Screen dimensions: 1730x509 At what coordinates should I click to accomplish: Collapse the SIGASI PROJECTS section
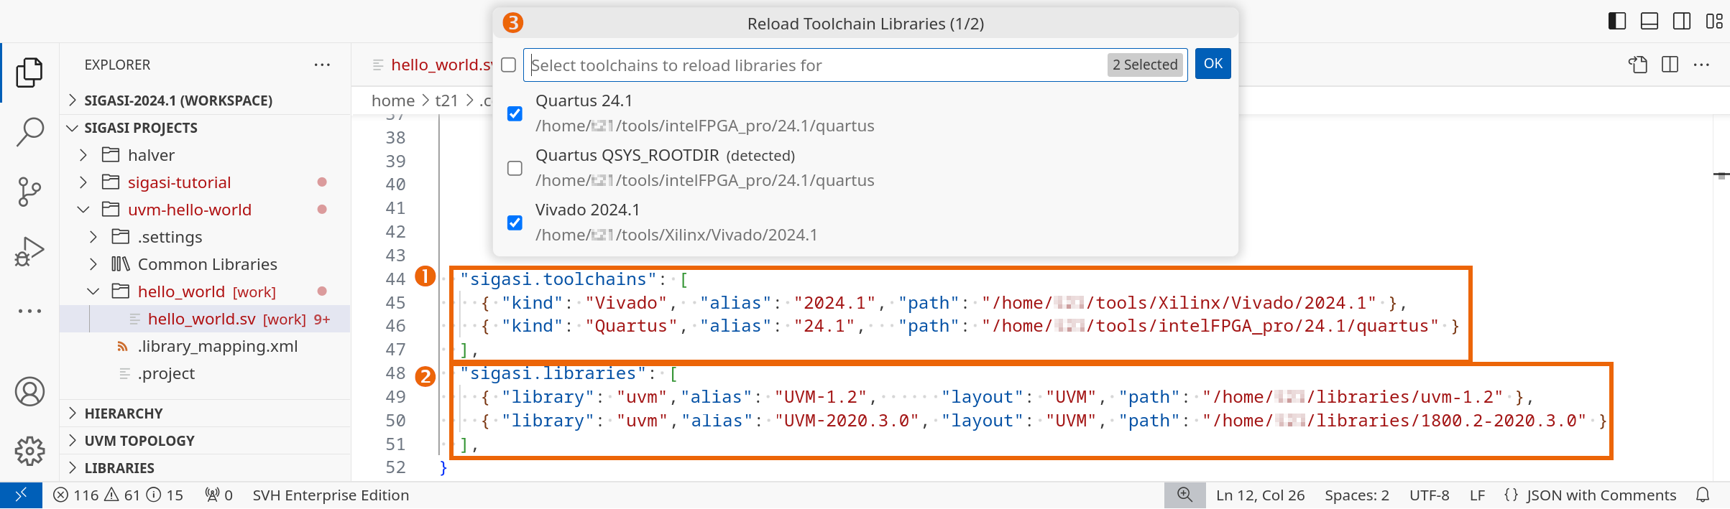coord(73,128)
